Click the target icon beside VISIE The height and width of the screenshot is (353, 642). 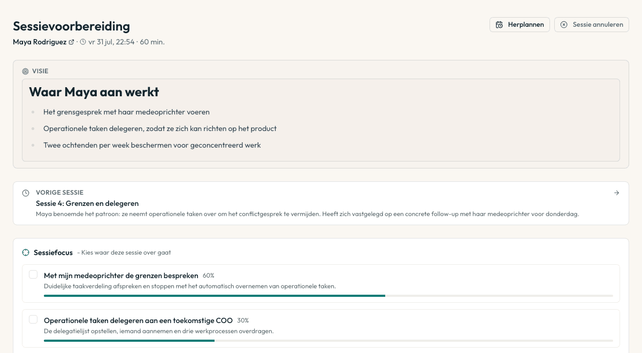point(25,71)
